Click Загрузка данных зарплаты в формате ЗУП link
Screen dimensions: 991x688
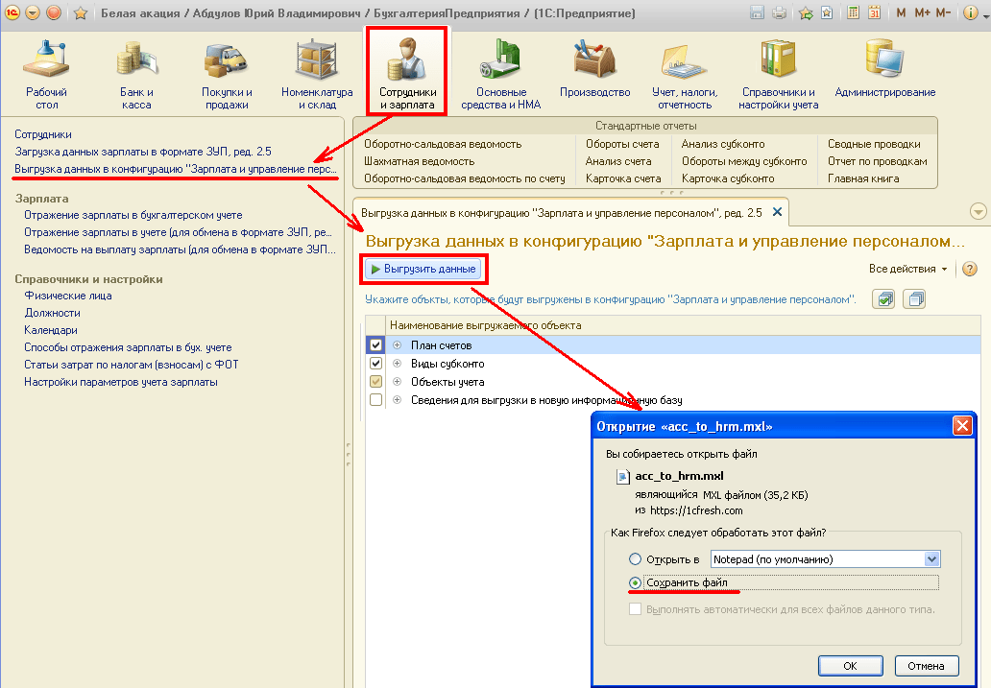point(143,151)
